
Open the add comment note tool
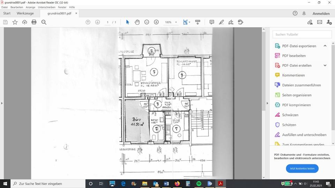pyautogui.click(x=212, y=22)
